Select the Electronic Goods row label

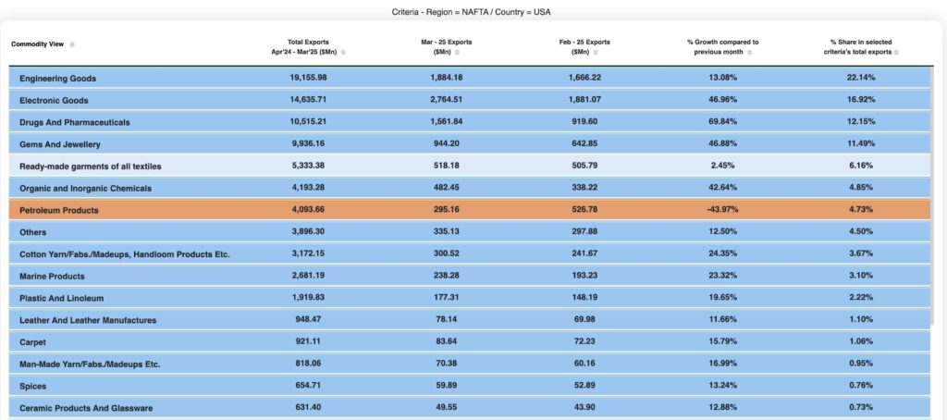[54, 100]
